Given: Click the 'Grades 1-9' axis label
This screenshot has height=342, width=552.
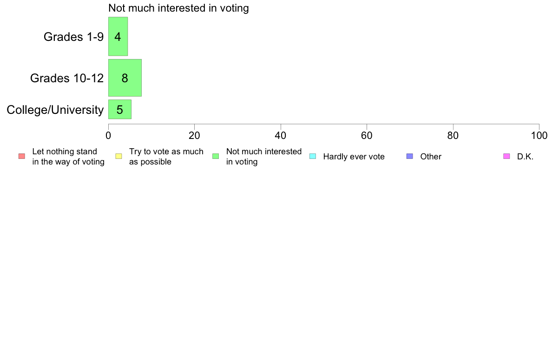Looking at the screenshot, I should (x=73, y=37).
